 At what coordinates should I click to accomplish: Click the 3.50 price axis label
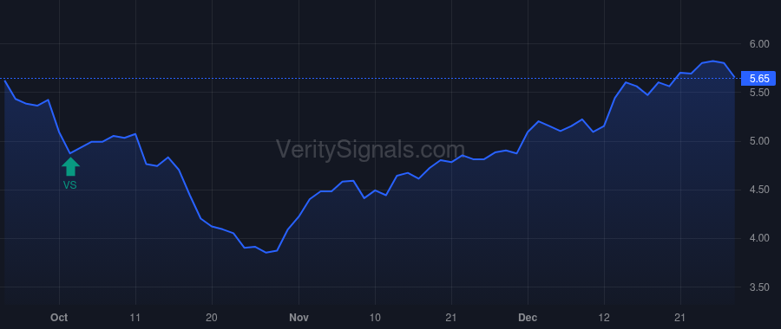pyautogui.click(x=759, y=287)
